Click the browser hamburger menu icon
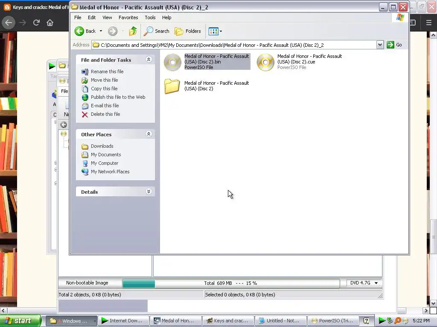The width and height of the screenshot is (437, 327). coord(429,23)
